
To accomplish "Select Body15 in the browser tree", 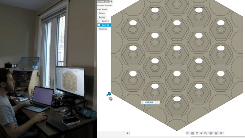I will click(x=106, y=25).
